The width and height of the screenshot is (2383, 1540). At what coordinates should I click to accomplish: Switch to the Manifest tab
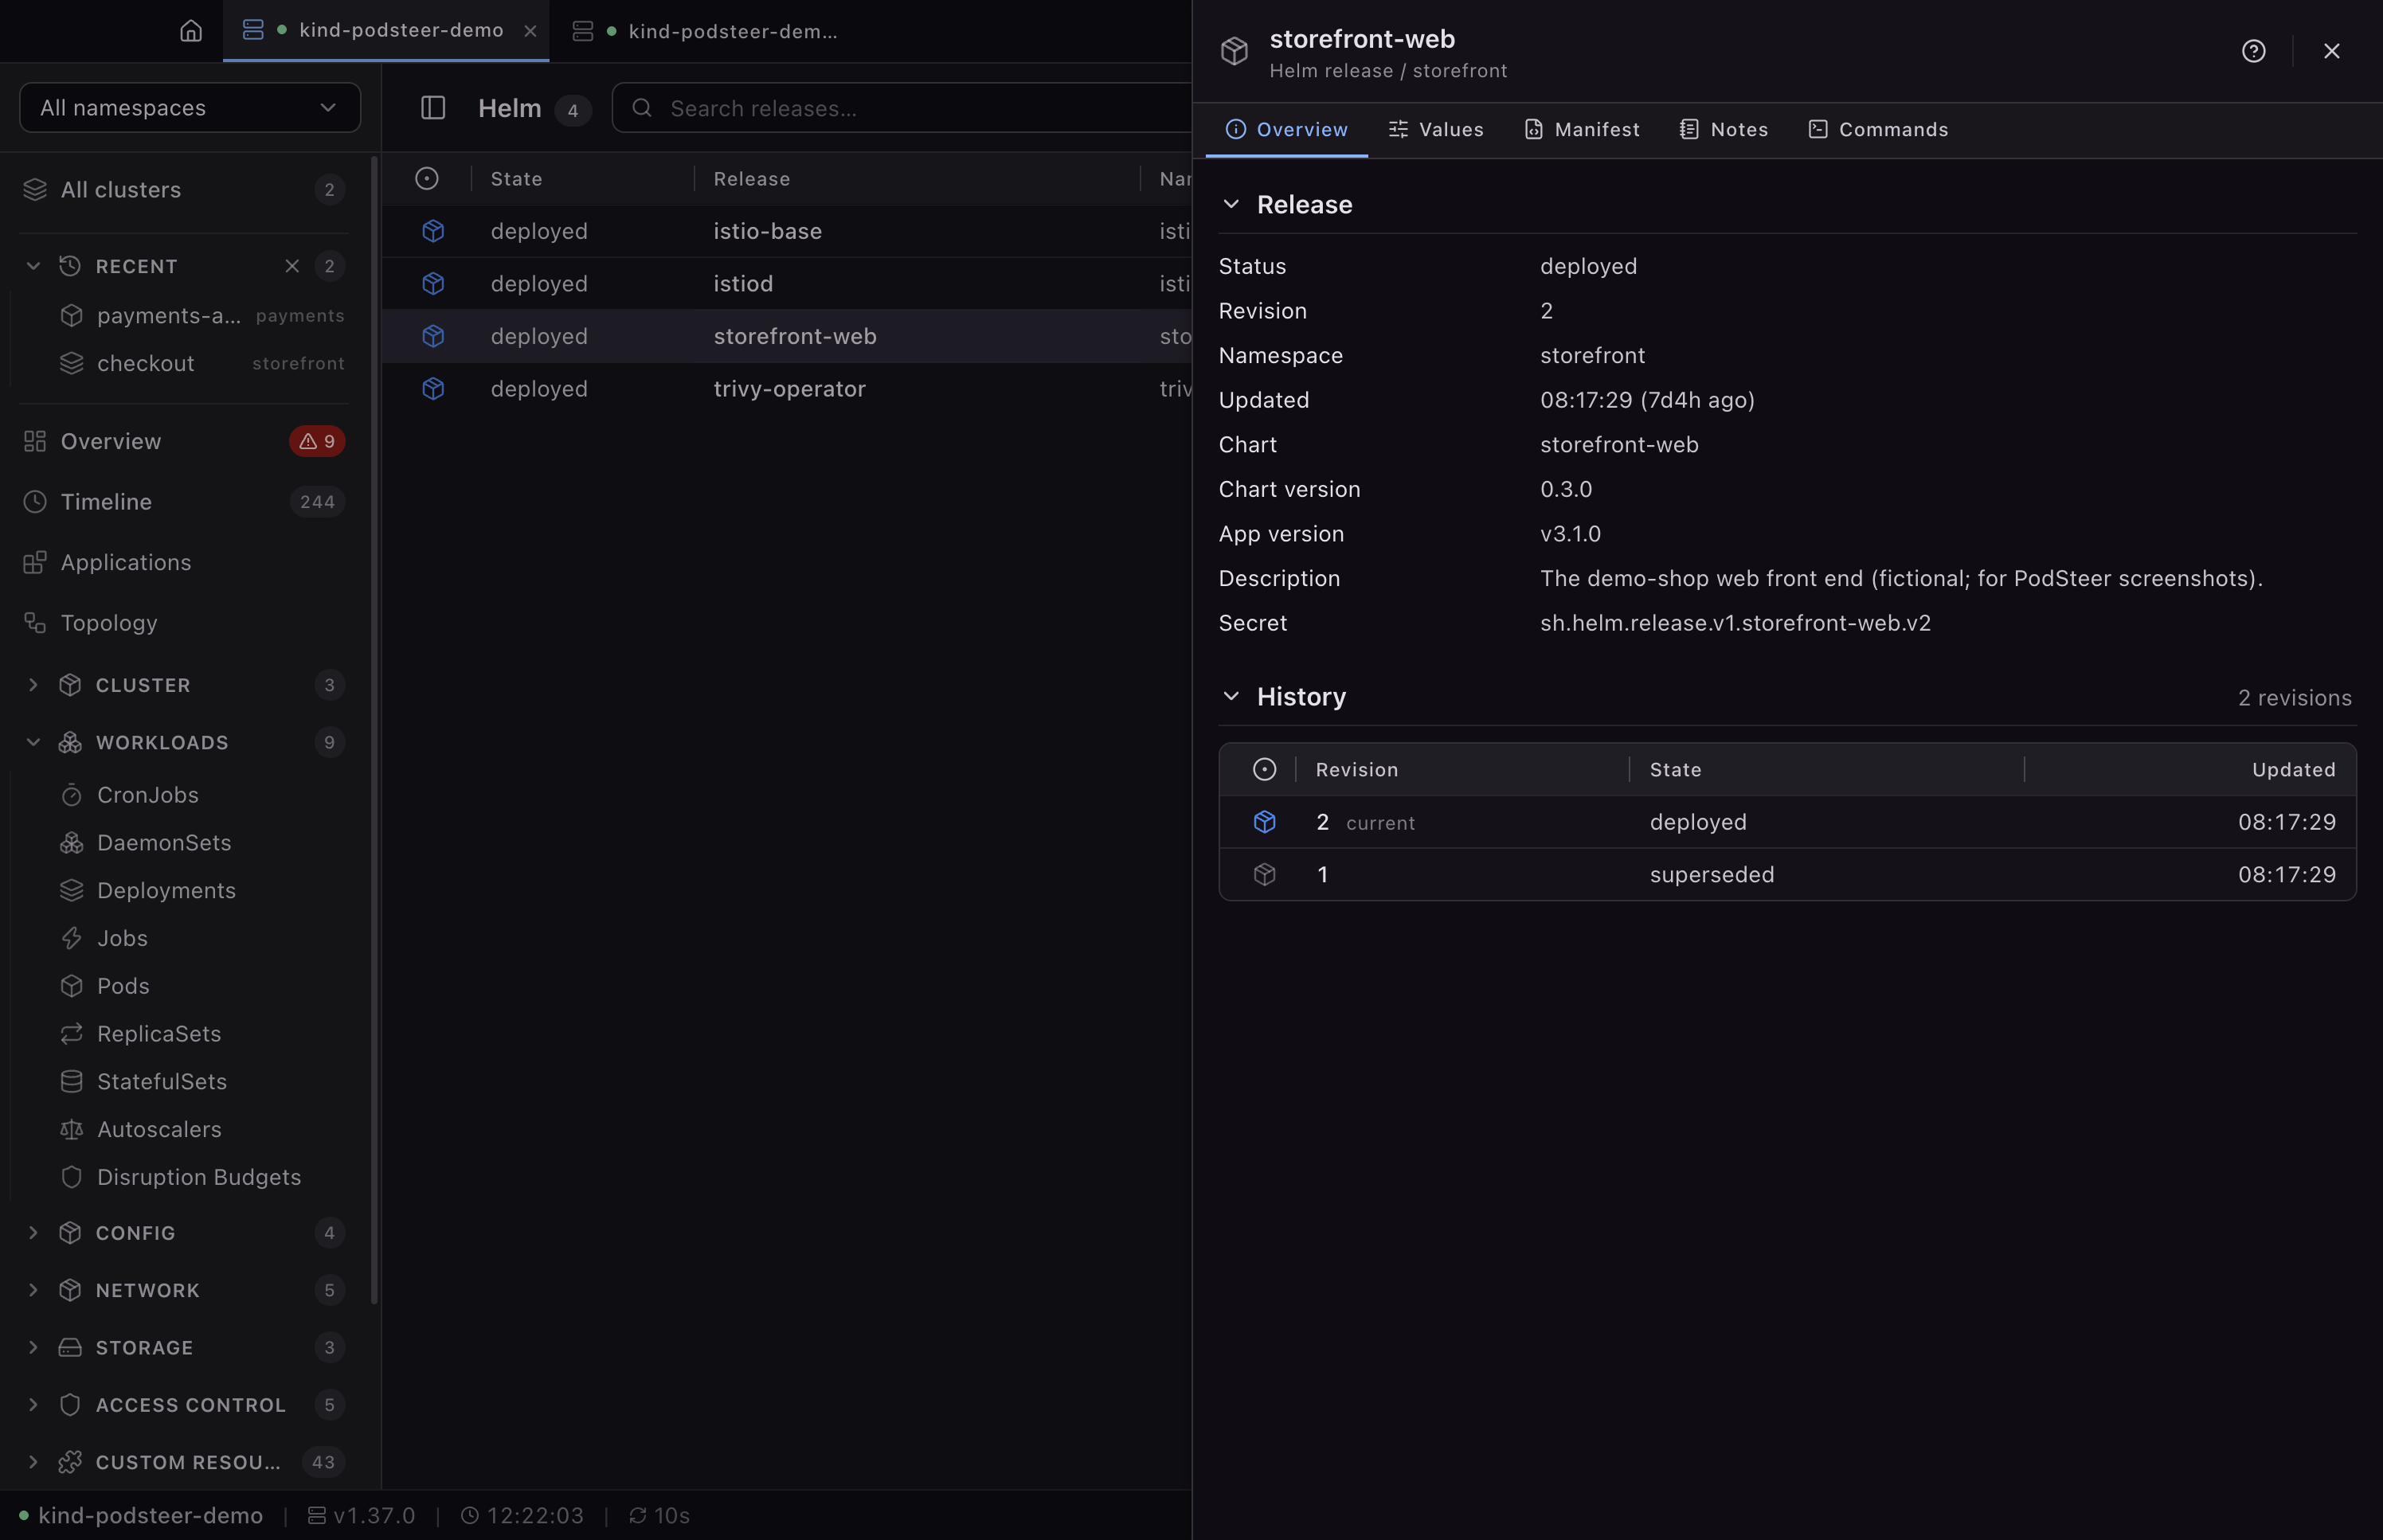[1582, 130]
